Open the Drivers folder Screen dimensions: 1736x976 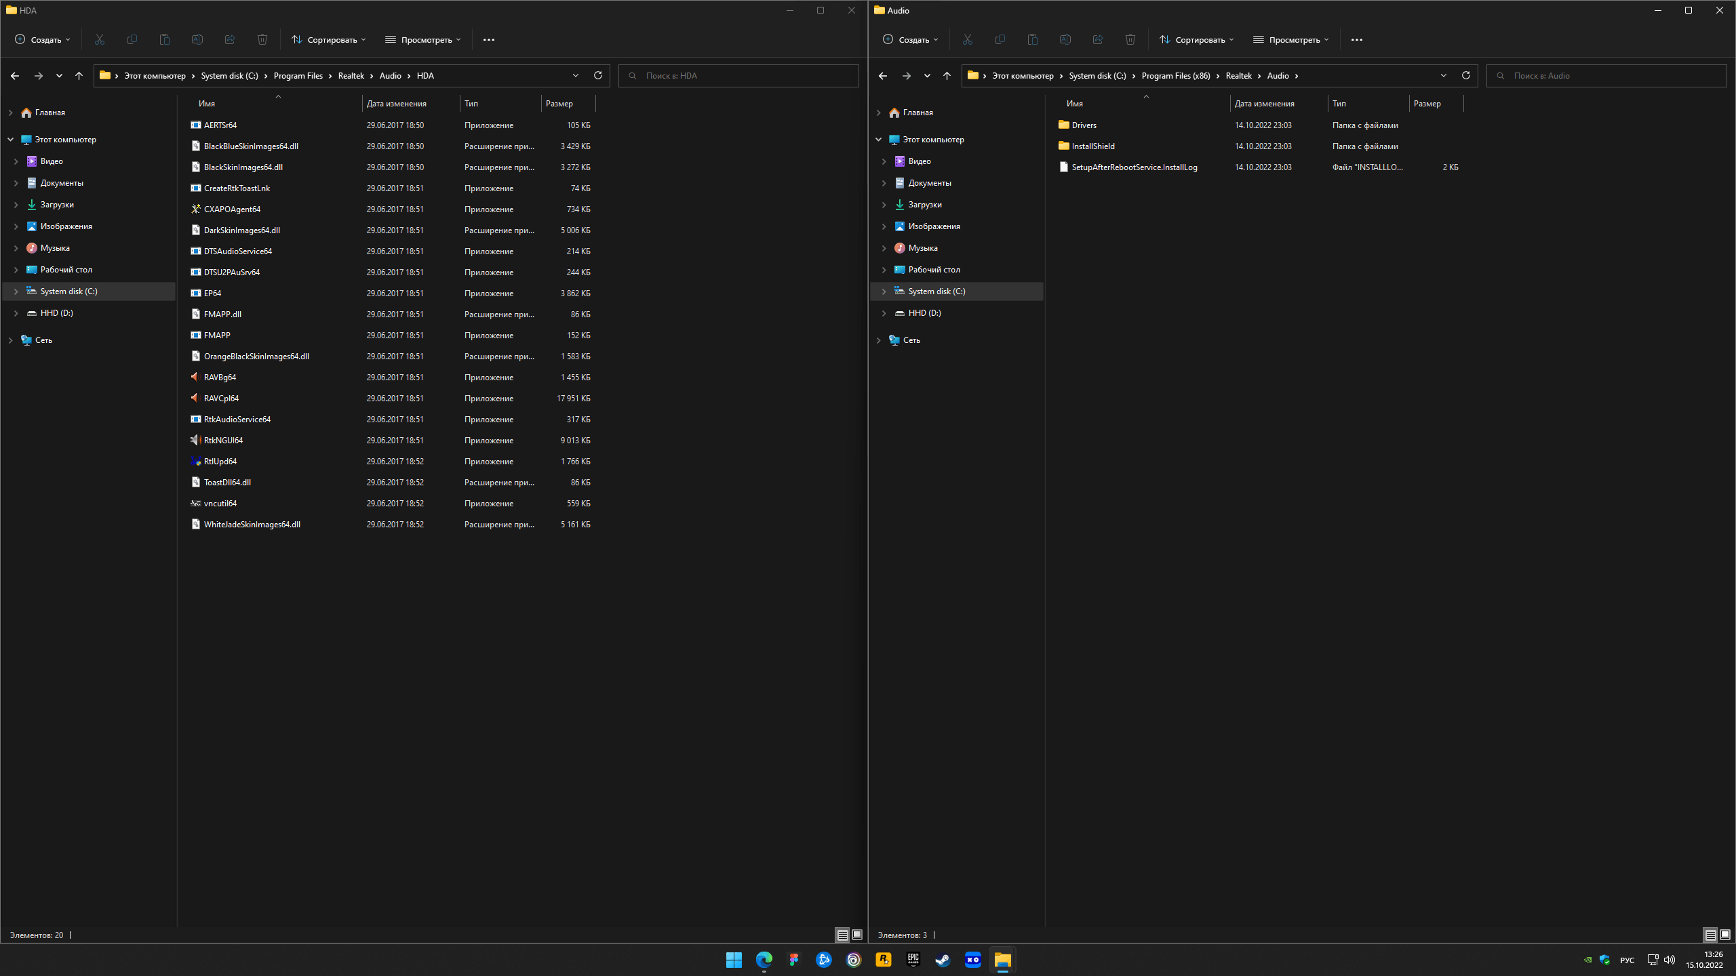point(1084,125)
